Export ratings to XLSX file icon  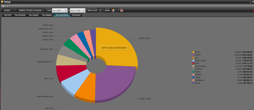pyautogui.click(x=121, y=10)
